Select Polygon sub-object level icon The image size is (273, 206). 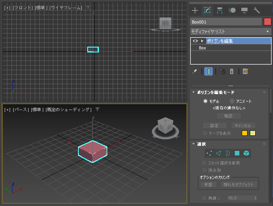point(237,153)
